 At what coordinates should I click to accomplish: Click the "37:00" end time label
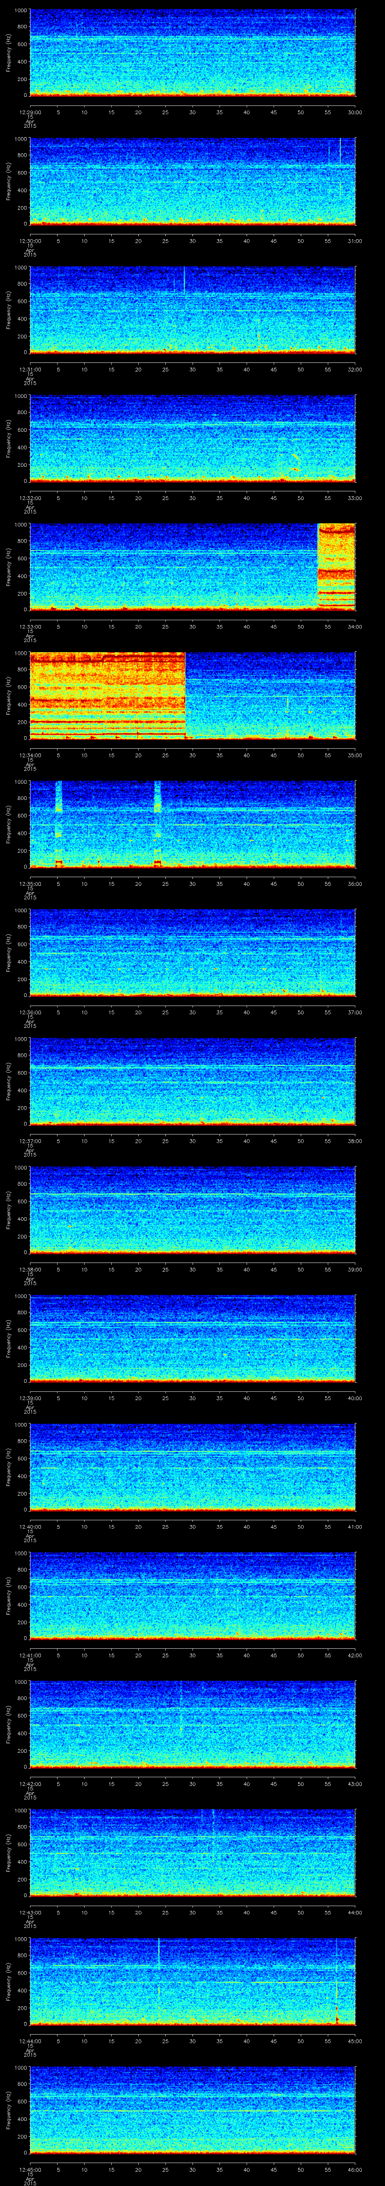(x=355, y=1012)
